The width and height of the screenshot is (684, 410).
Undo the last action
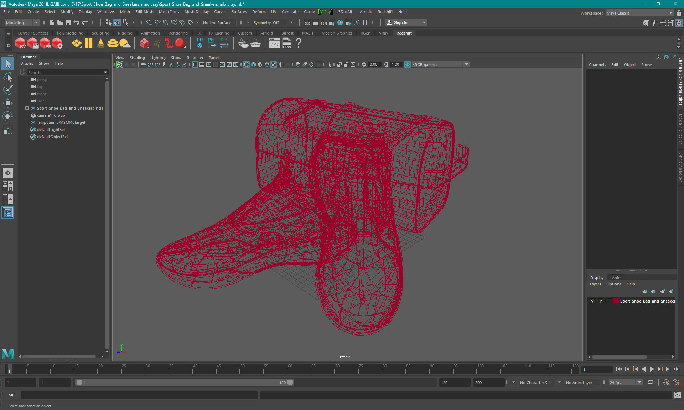point(77,22)
